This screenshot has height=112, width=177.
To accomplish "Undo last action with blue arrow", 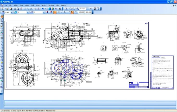I will pyautogui.click(x=42, y=9).
